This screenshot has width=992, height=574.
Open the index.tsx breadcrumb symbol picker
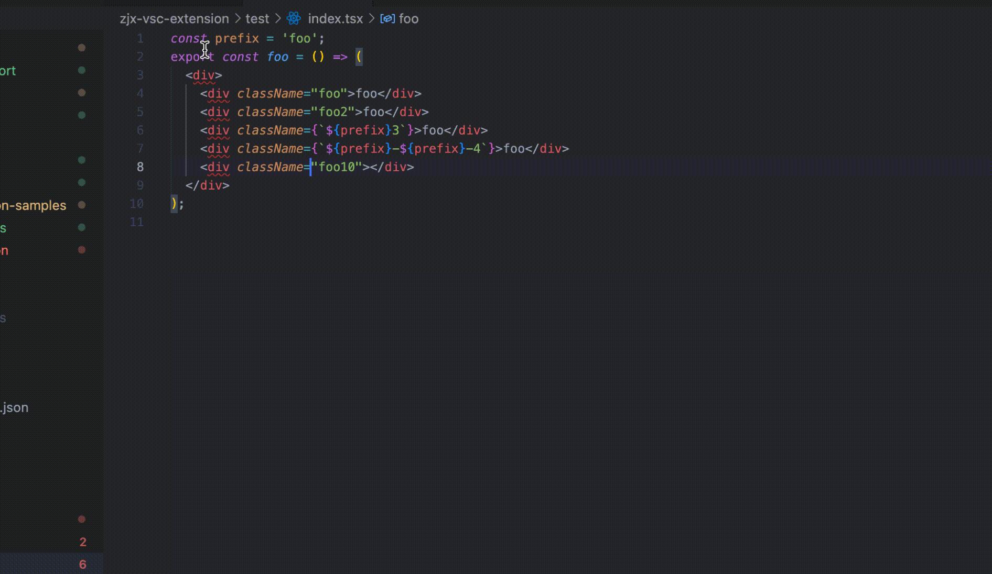[x=335, y=19]
